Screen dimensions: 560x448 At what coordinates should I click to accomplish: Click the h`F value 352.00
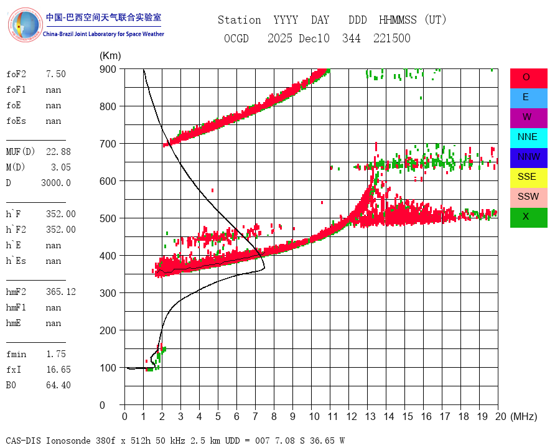(x=61, y=214)
